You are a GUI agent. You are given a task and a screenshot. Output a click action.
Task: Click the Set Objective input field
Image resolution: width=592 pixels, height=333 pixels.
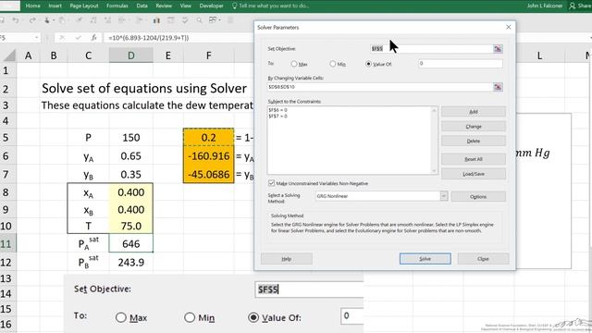tap(431, 49)
